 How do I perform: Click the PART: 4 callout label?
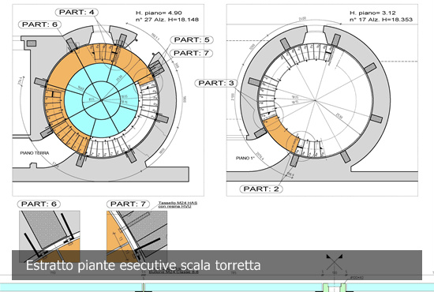(x=77, y=12)
